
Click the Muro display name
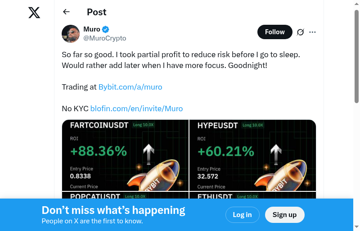pyautogui.click(x=92, y=30)
